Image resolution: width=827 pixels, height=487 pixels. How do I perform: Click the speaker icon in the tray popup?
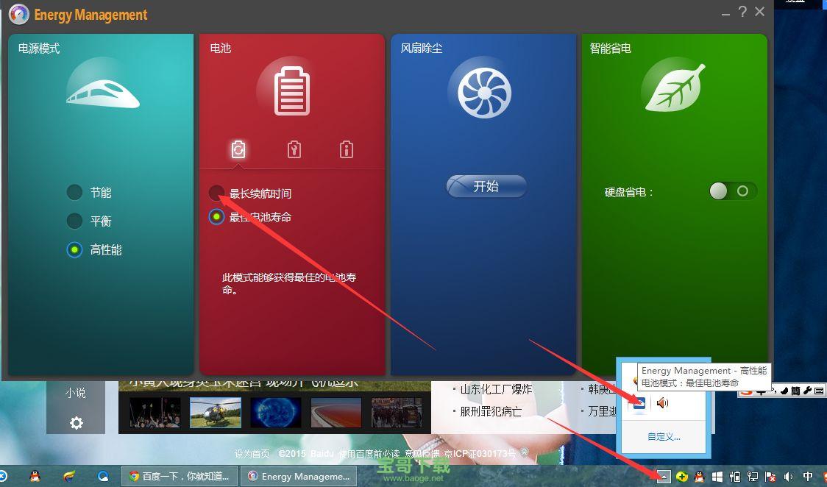661,402
